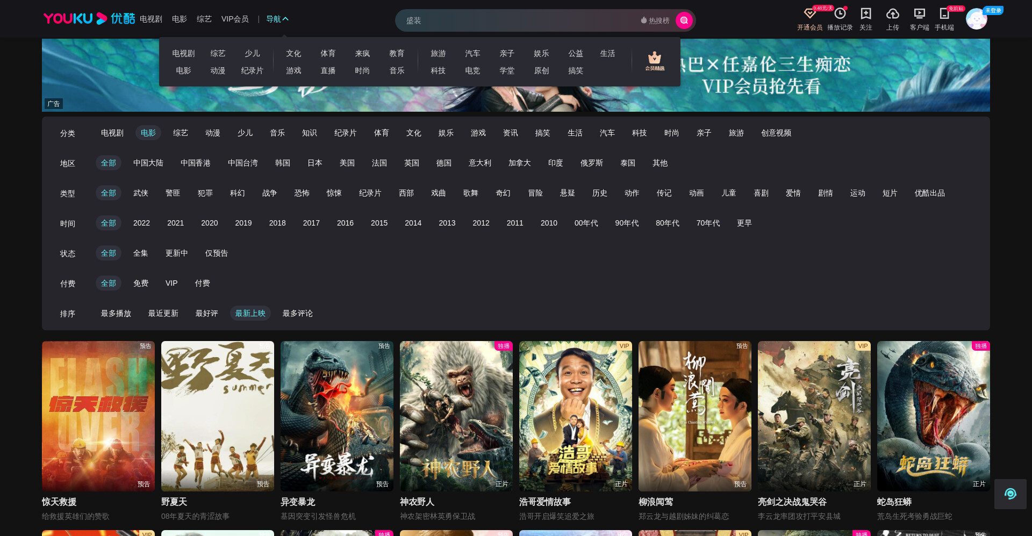Click the 柳浪闻莺 title link
1032x536 pixels.
pyautogui.click(x=656, y=502)
